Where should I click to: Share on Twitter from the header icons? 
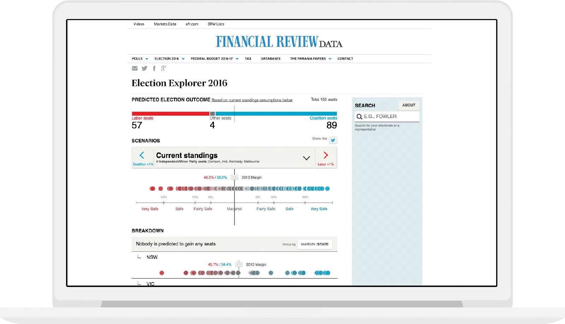[x=144, y=68]
